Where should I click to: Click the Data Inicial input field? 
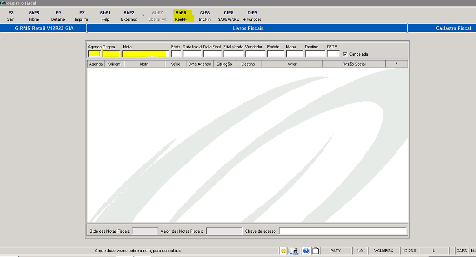point(192,54)
